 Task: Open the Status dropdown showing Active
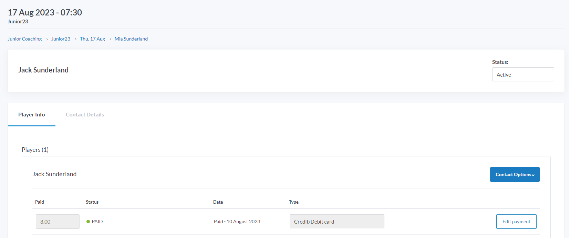523,75
